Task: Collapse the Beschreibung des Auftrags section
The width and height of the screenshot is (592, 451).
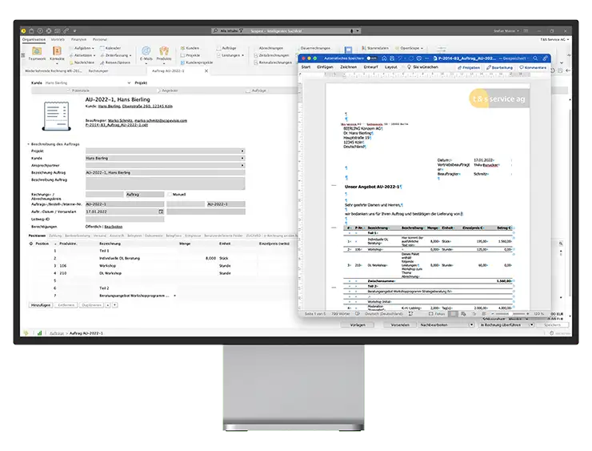Action: [x=27, y=143]
